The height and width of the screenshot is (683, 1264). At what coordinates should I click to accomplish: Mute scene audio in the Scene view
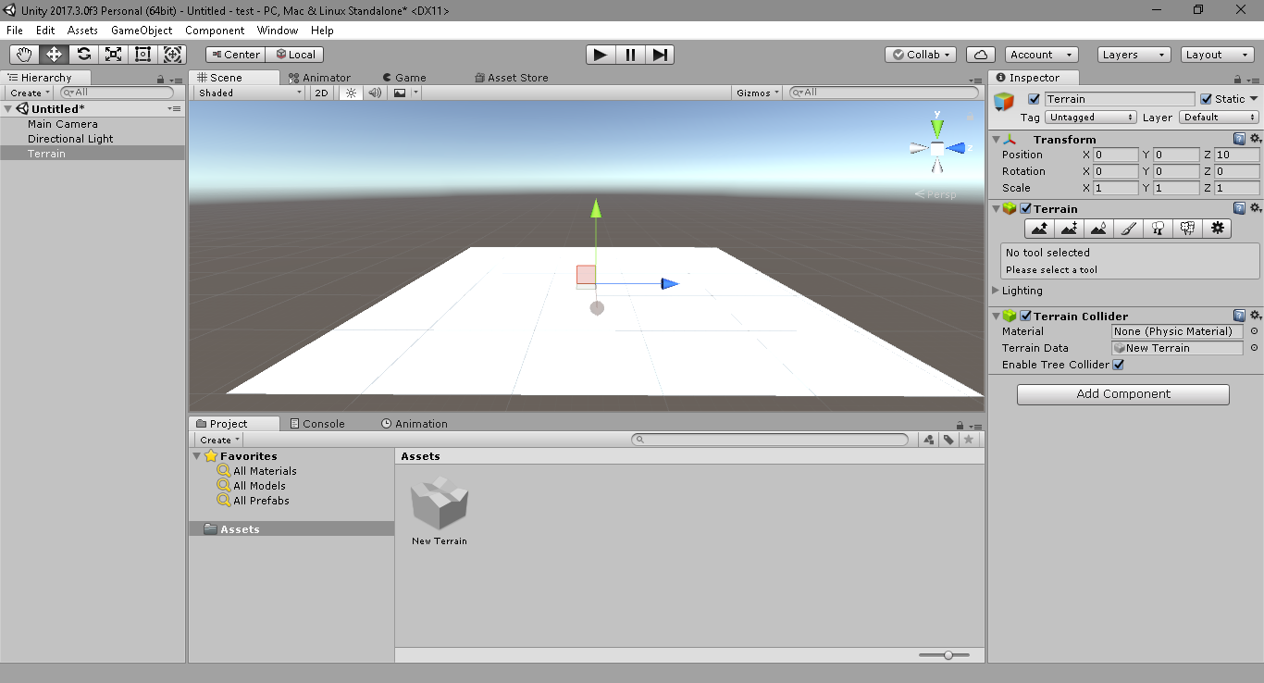(x=374, y=92)
